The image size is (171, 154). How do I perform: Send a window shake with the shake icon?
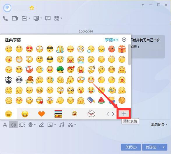click(x=22, y=125)
